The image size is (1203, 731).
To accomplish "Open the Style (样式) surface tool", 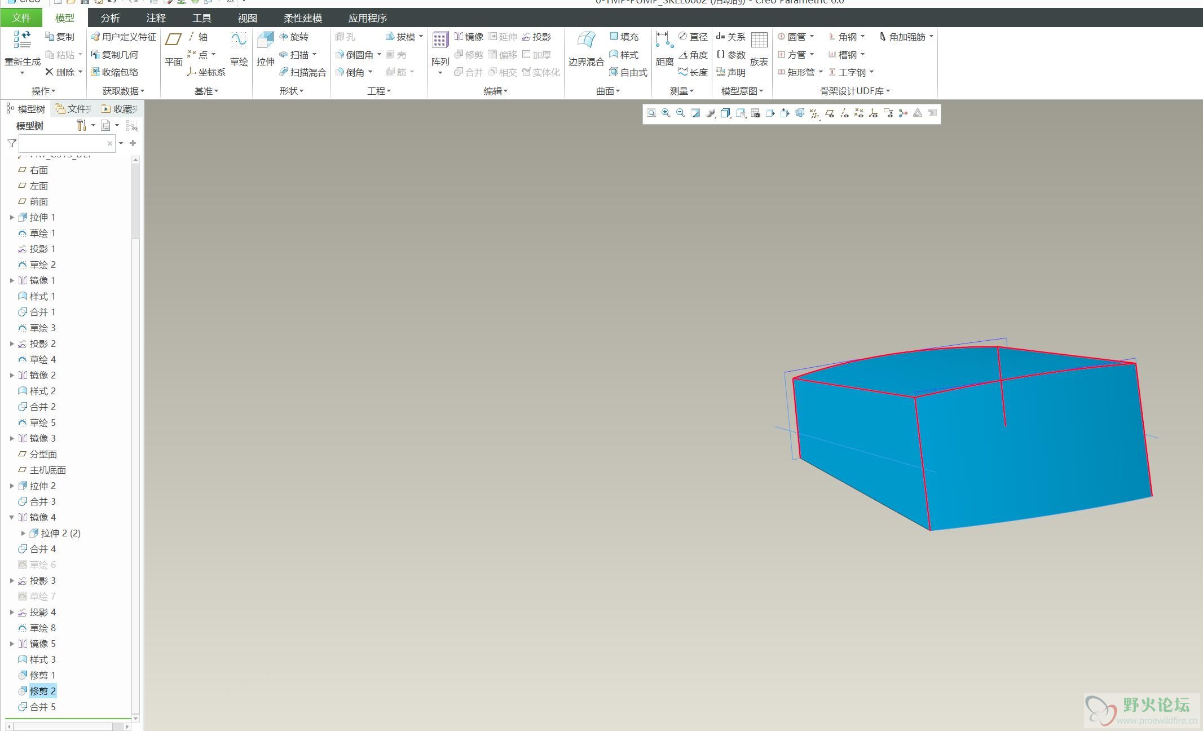I will (624, 55).
